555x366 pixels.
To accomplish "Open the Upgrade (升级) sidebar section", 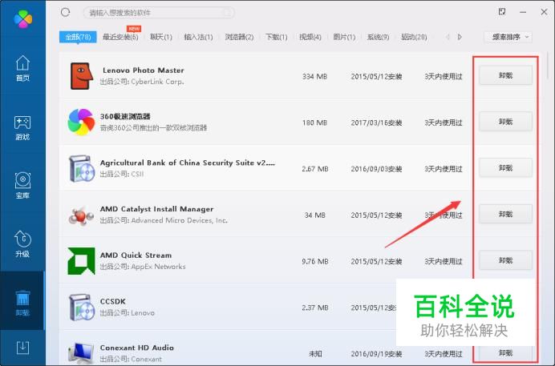I will tap(22, 244).
